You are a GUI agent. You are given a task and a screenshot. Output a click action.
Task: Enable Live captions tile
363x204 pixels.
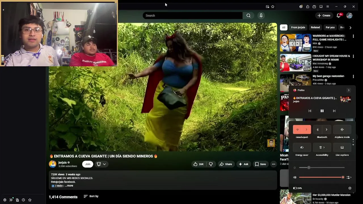[x=342, y=147]
